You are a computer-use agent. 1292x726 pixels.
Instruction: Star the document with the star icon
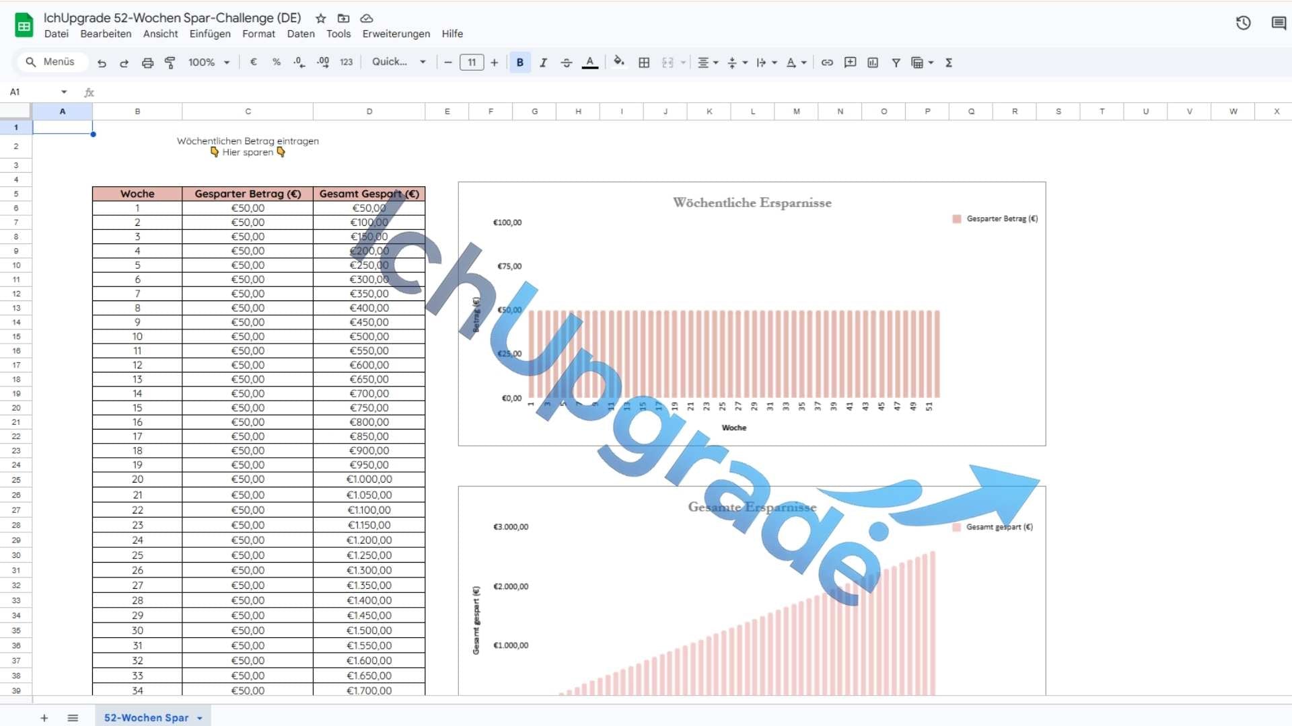click(x=321, y=18)
